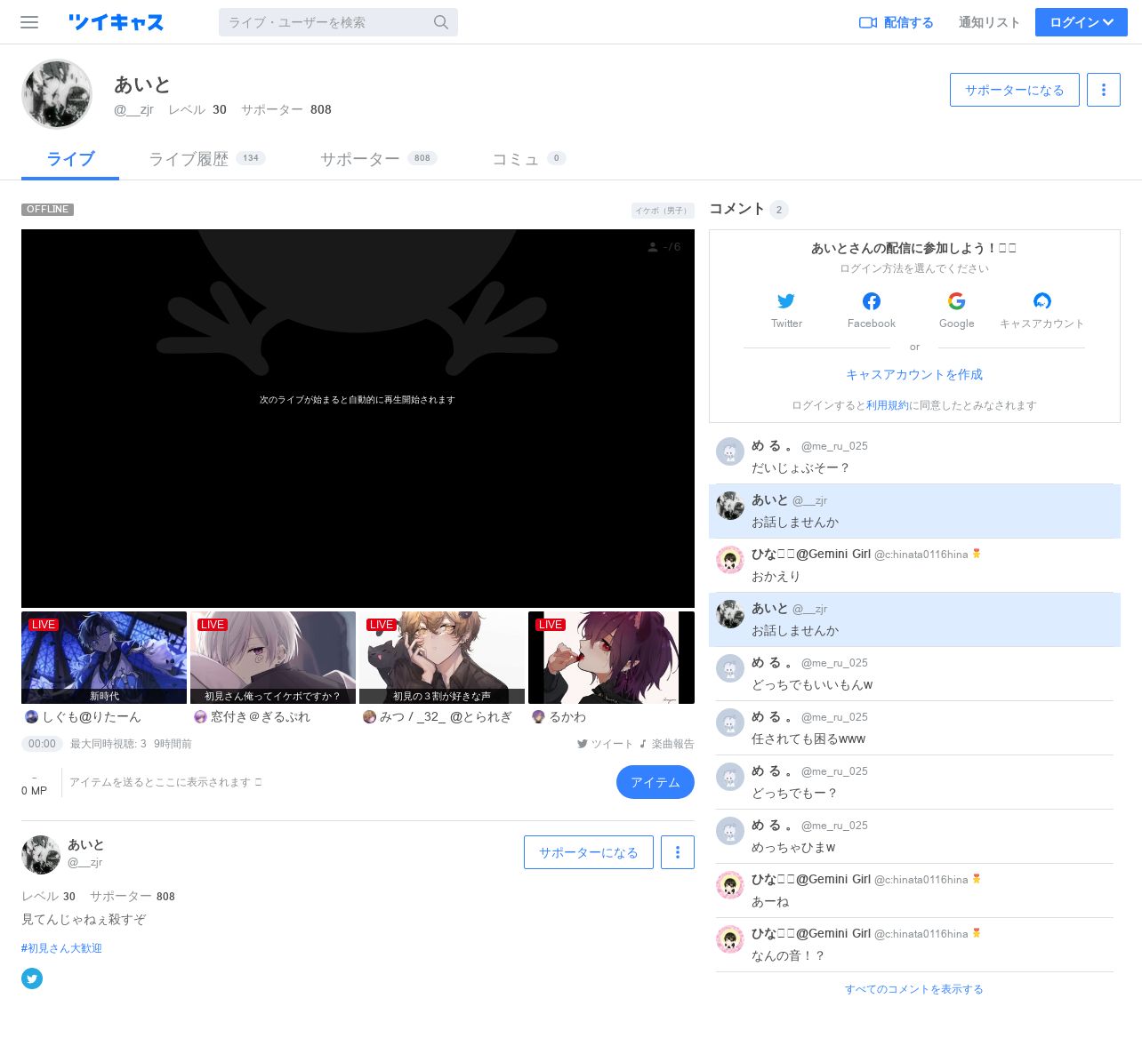The height and width of the screenshot is (1054, 1142).
Task: Click すべてのコメントを表示する link
Action: pos(914,989)
